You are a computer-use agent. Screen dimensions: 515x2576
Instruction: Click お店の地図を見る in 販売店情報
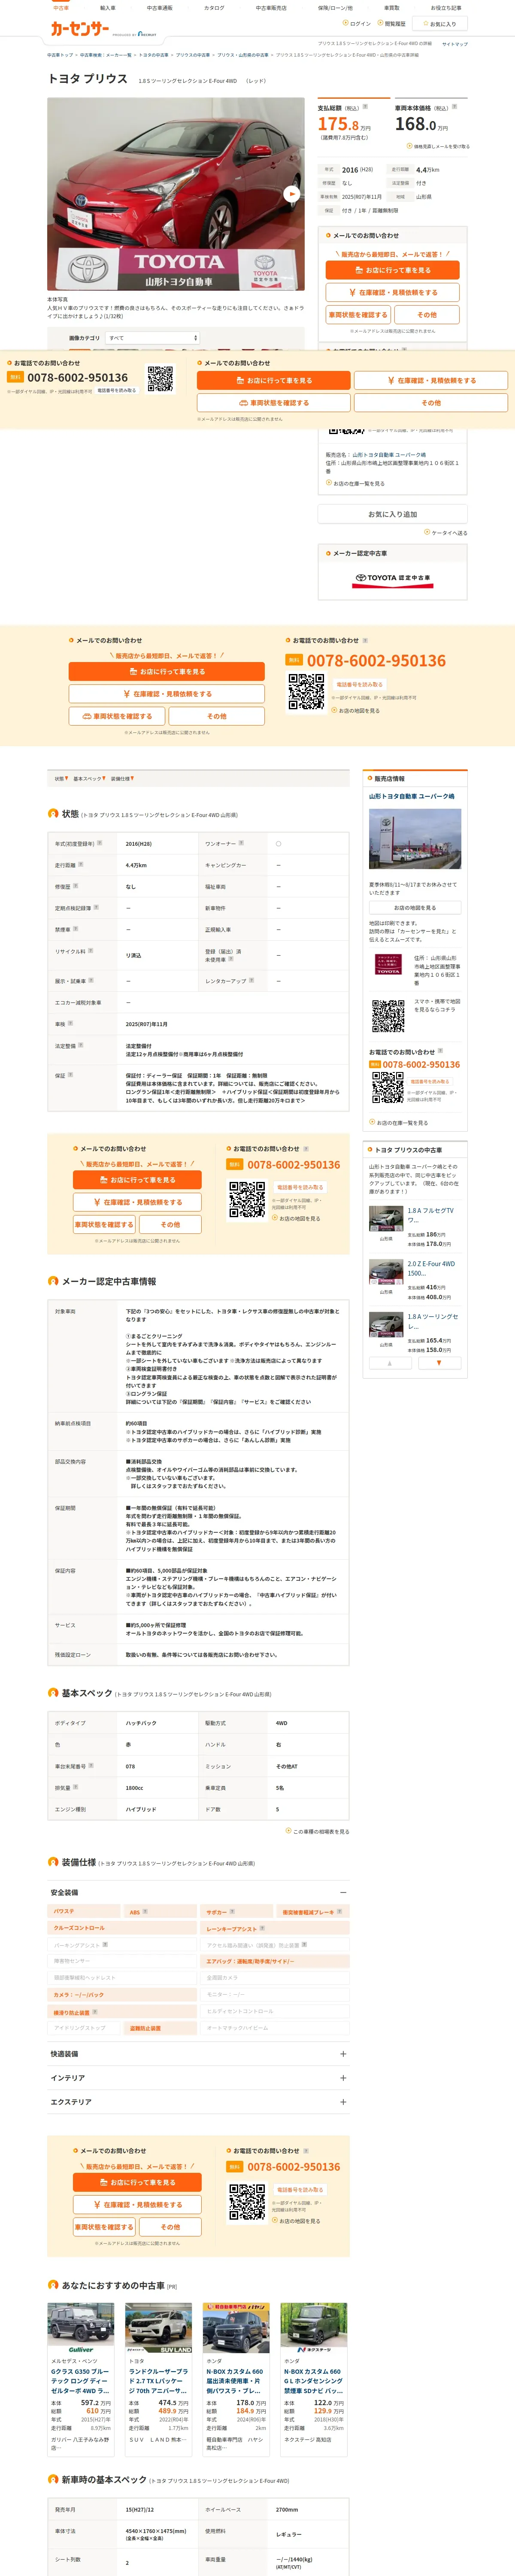(415, 907)
